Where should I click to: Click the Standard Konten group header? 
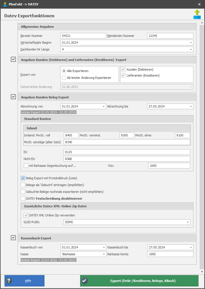pyautogui.click(x=107, y=119)
